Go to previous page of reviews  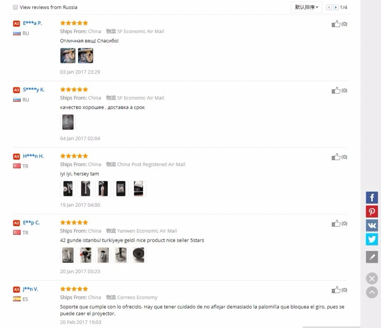point(329,7)
